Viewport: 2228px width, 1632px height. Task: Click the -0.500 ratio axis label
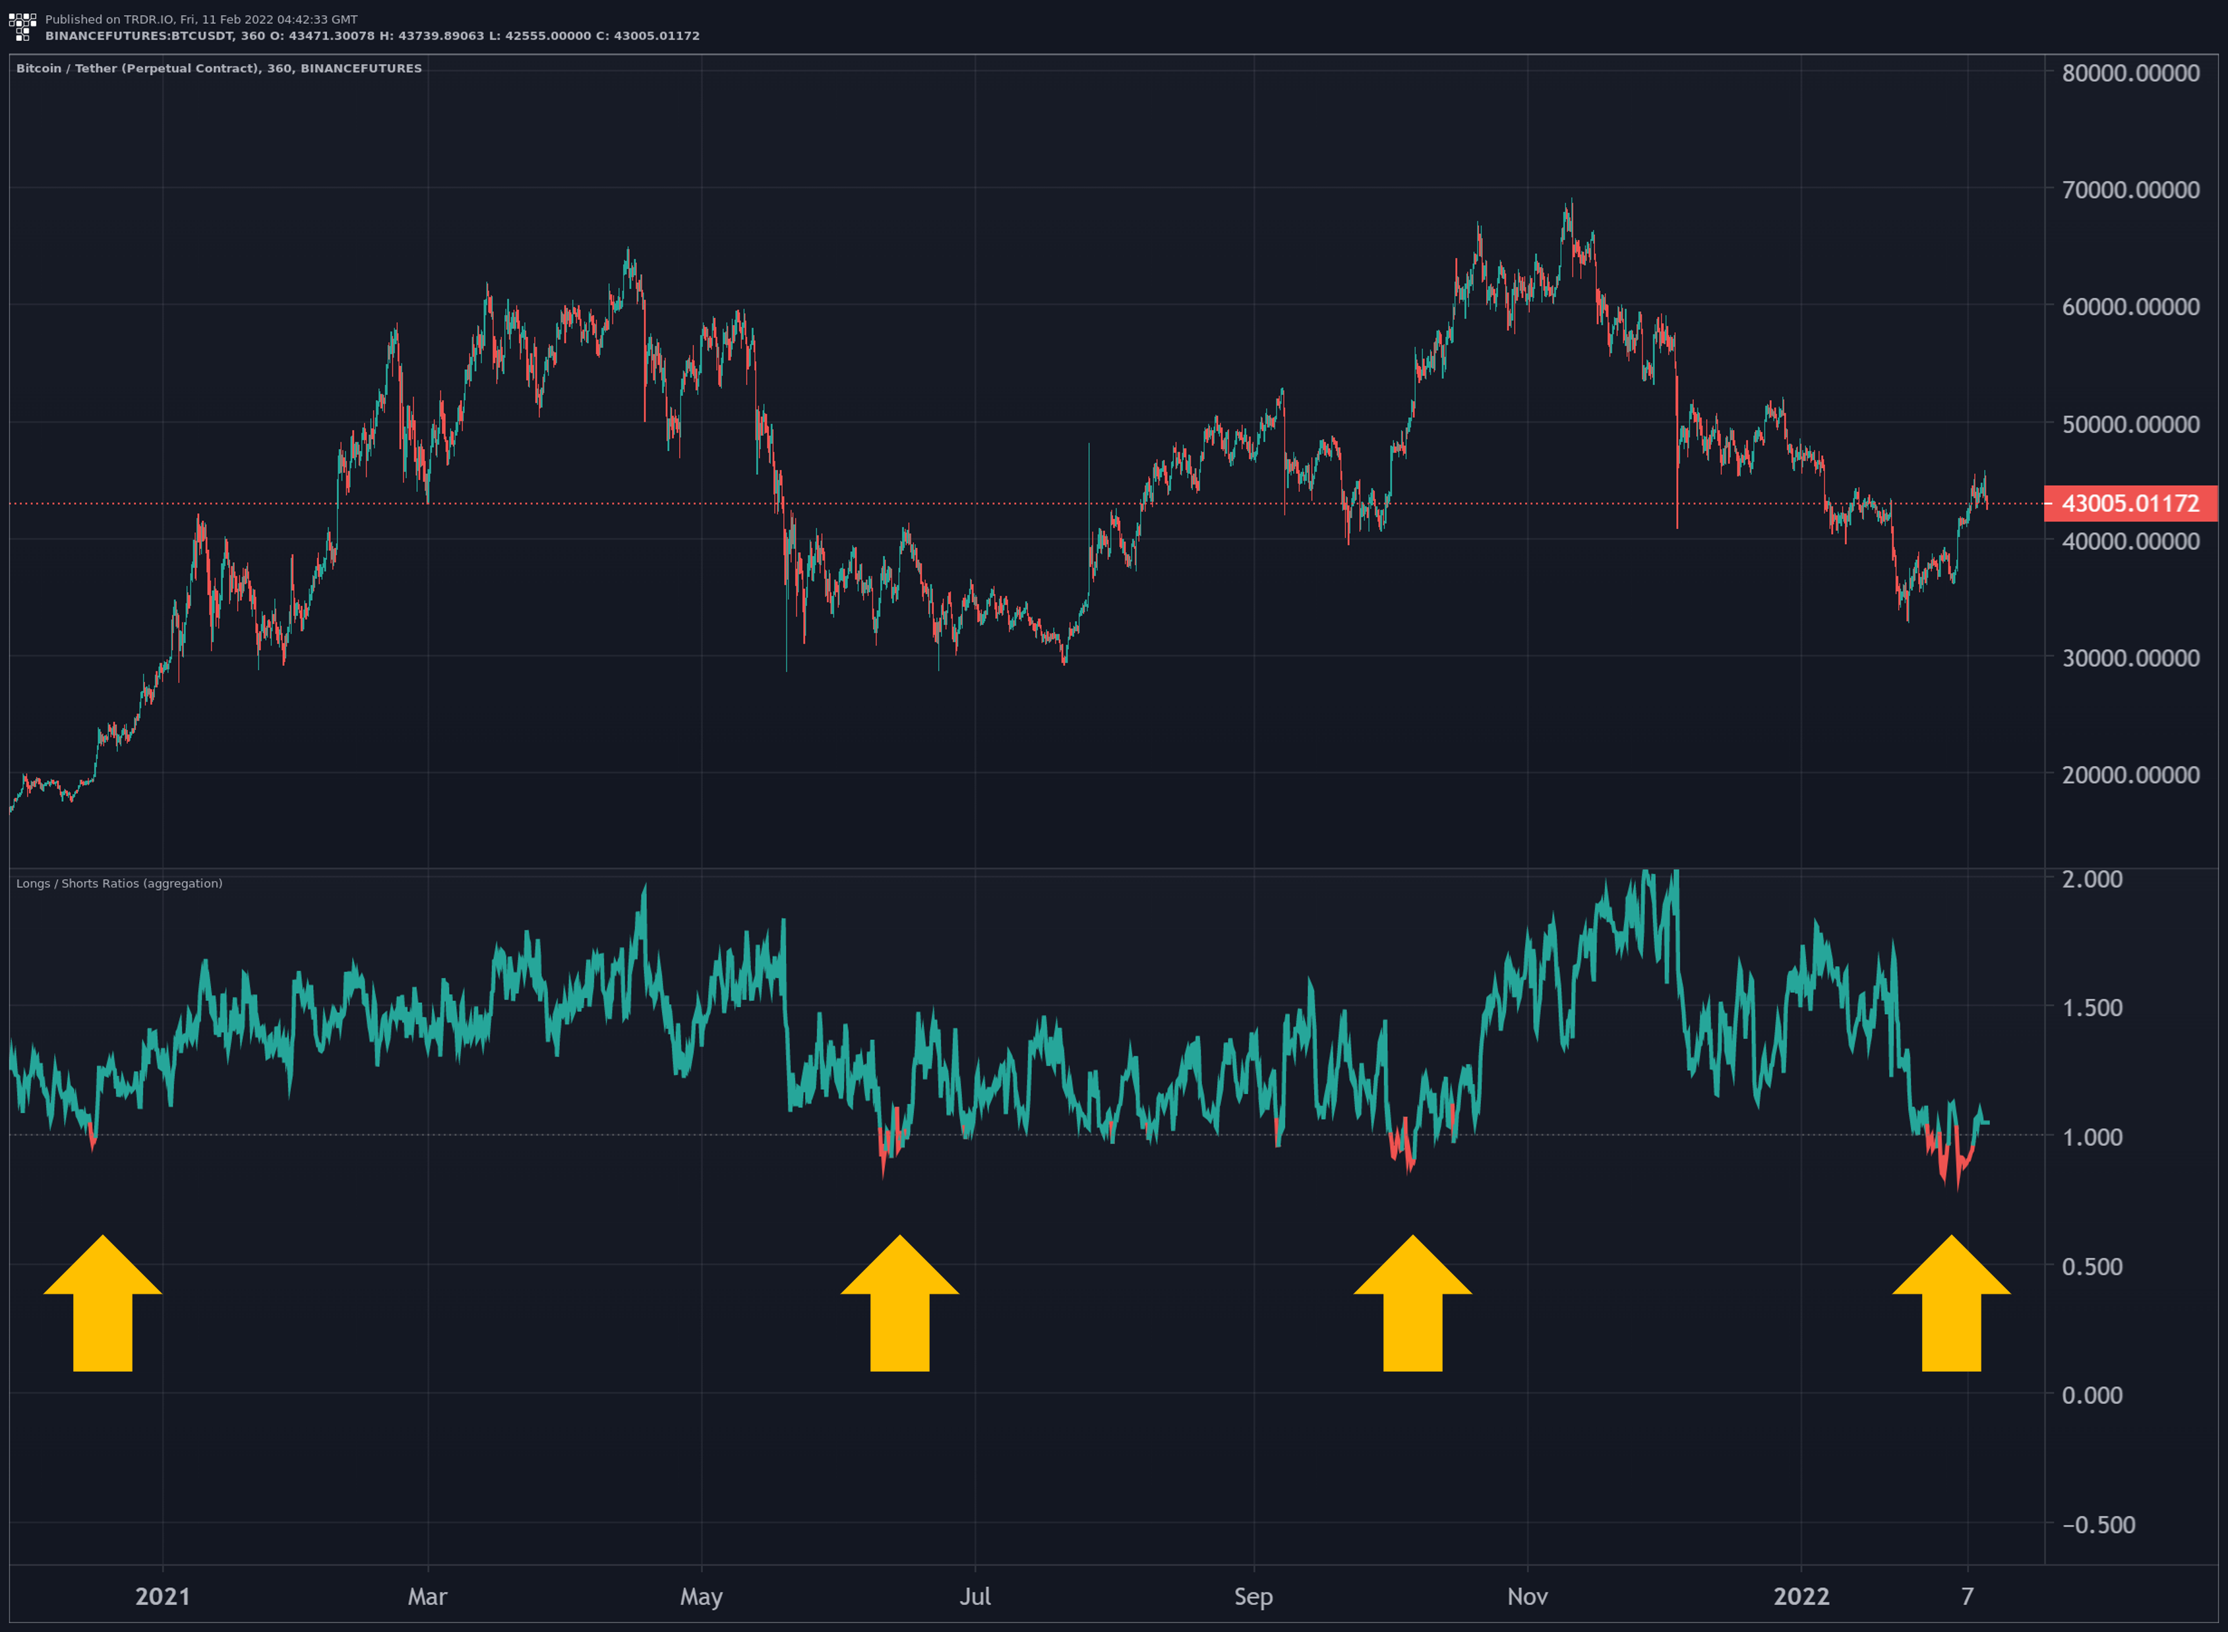[2097, 1525]
